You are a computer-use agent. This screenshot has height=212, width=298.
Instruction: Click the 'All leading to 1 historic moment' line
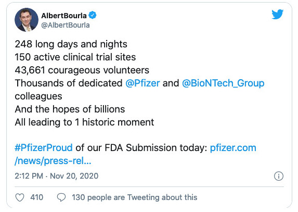[x=84, y=122]
